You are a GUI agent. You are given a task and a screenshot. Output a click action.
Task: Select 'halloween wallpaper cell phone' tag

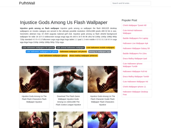[73, 52]
